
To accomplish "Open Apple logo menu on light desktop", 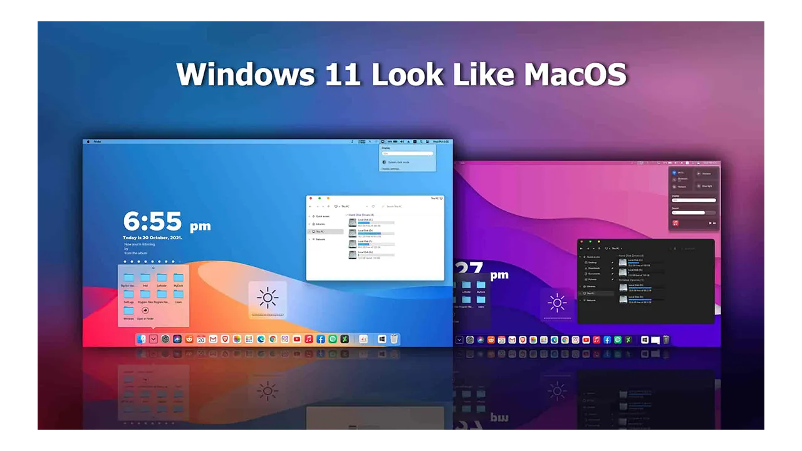I will pos(88,142).
